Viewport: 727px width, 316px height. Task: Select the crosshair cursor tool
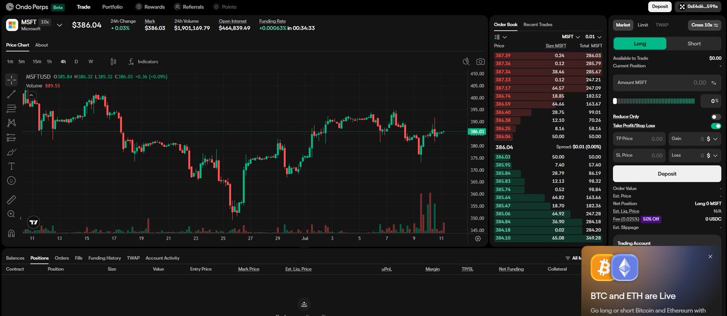[x=12, y=80]
